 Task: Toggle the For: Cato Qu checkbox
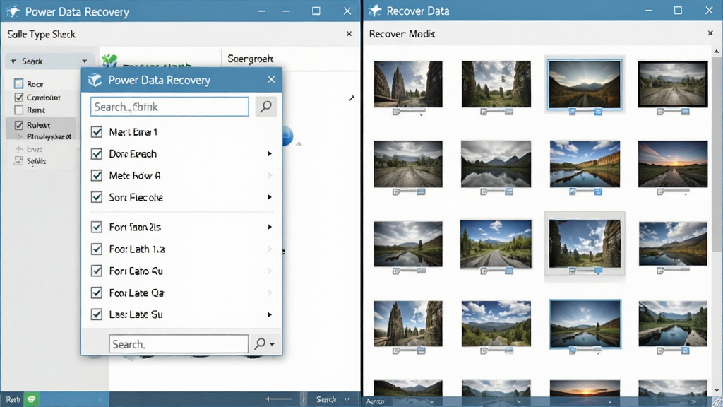(x=96, y=271)
